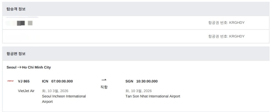Image resolution: width=271 pixels, height=112 pixels.
Task: Click the departure date below ICN
Action: 55,91
